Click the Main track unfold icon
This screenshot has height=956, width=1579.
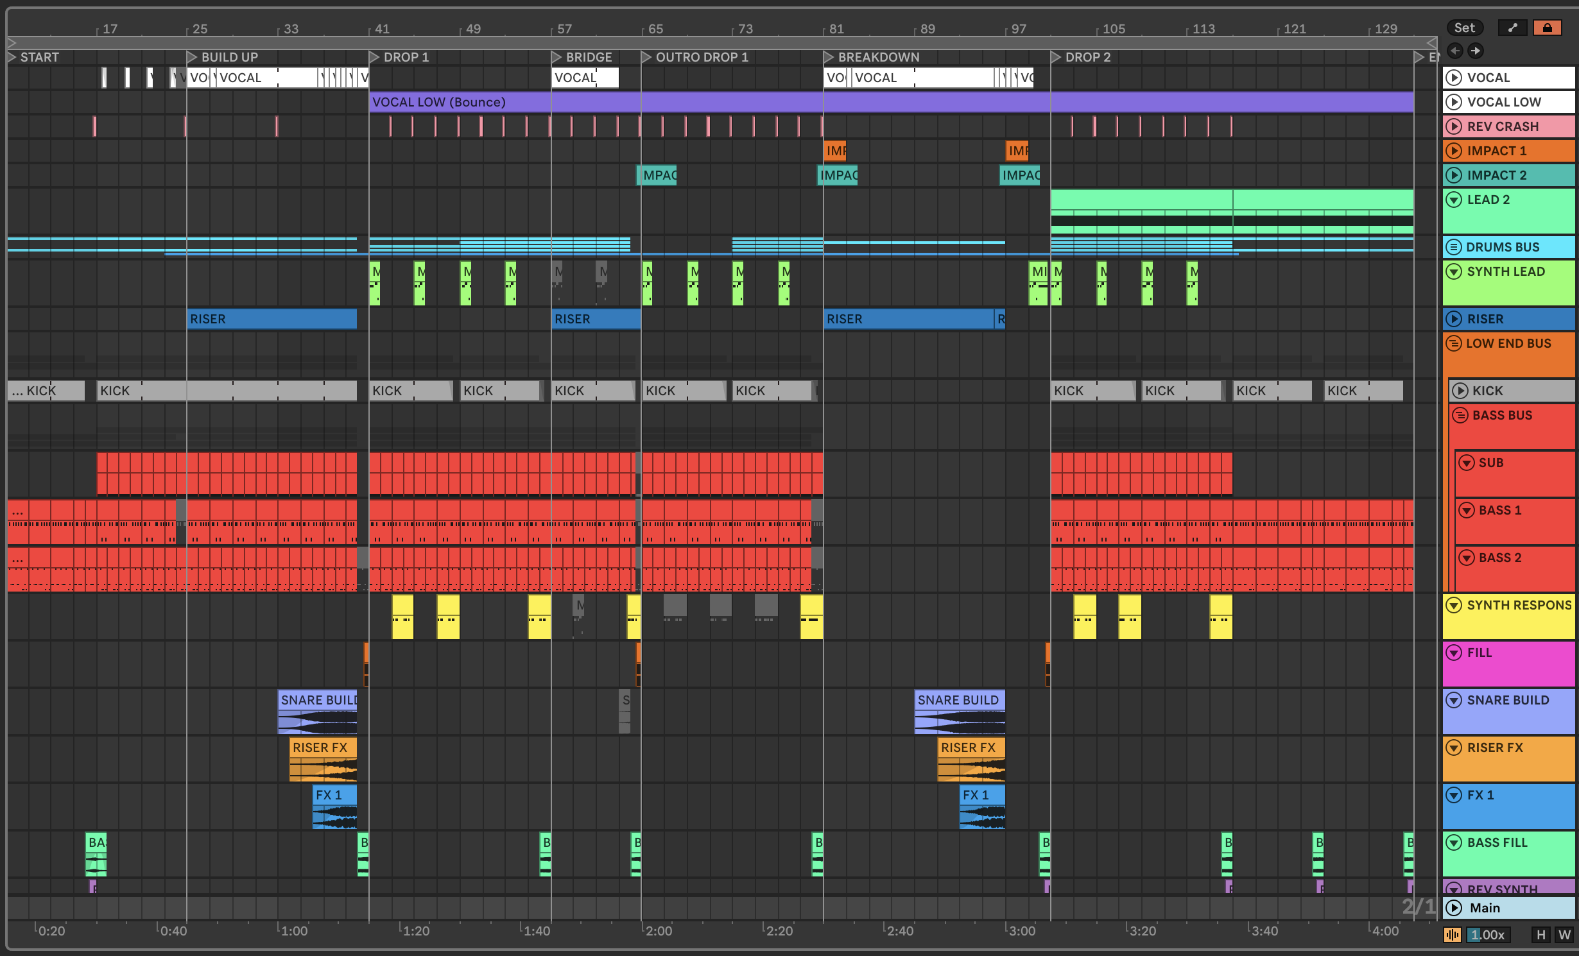pos(1453,908)
